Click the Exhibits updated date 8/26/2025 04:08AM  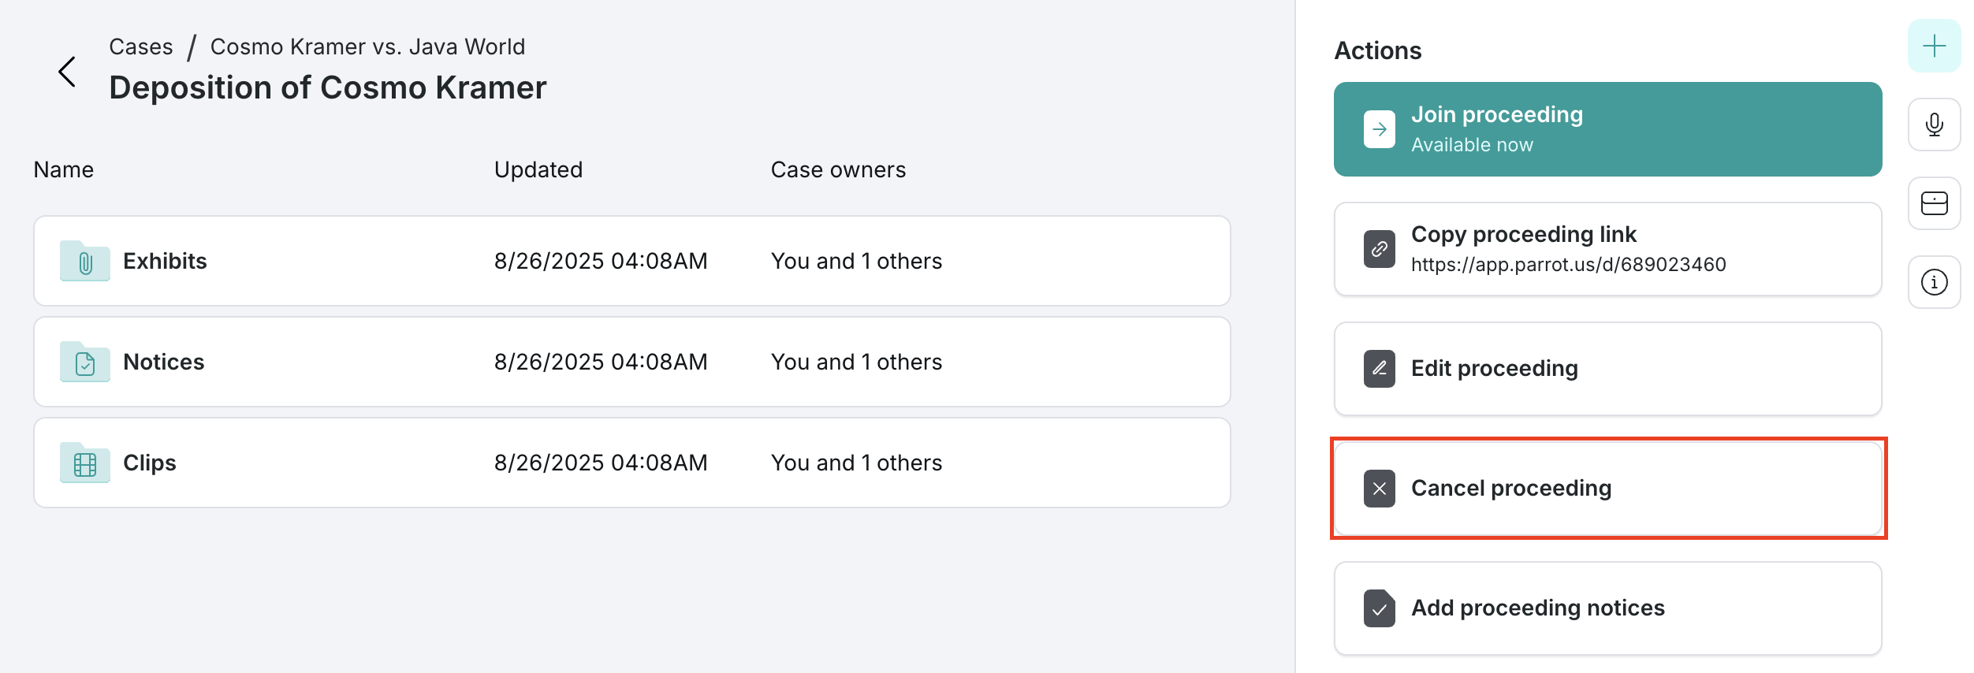click(x=601, y=261)
